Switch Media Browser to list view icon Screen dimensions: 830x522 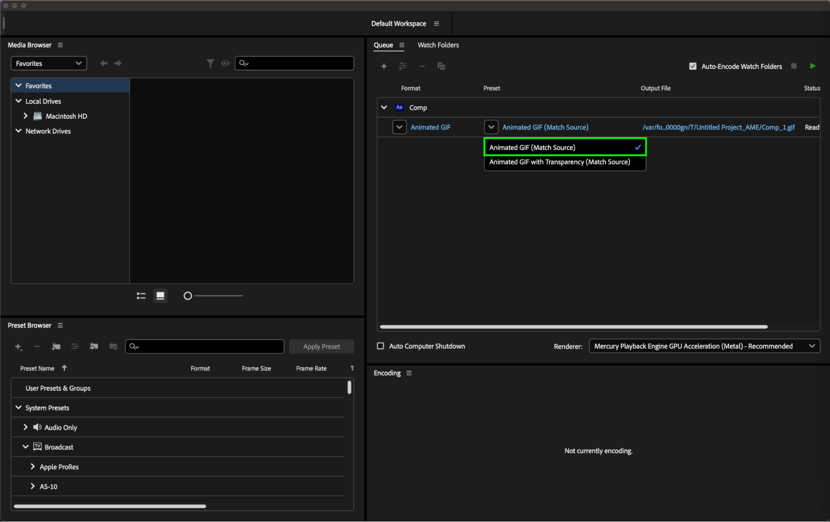click(141, 296)
